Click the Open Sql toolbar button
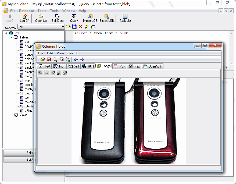 (41, 18)
